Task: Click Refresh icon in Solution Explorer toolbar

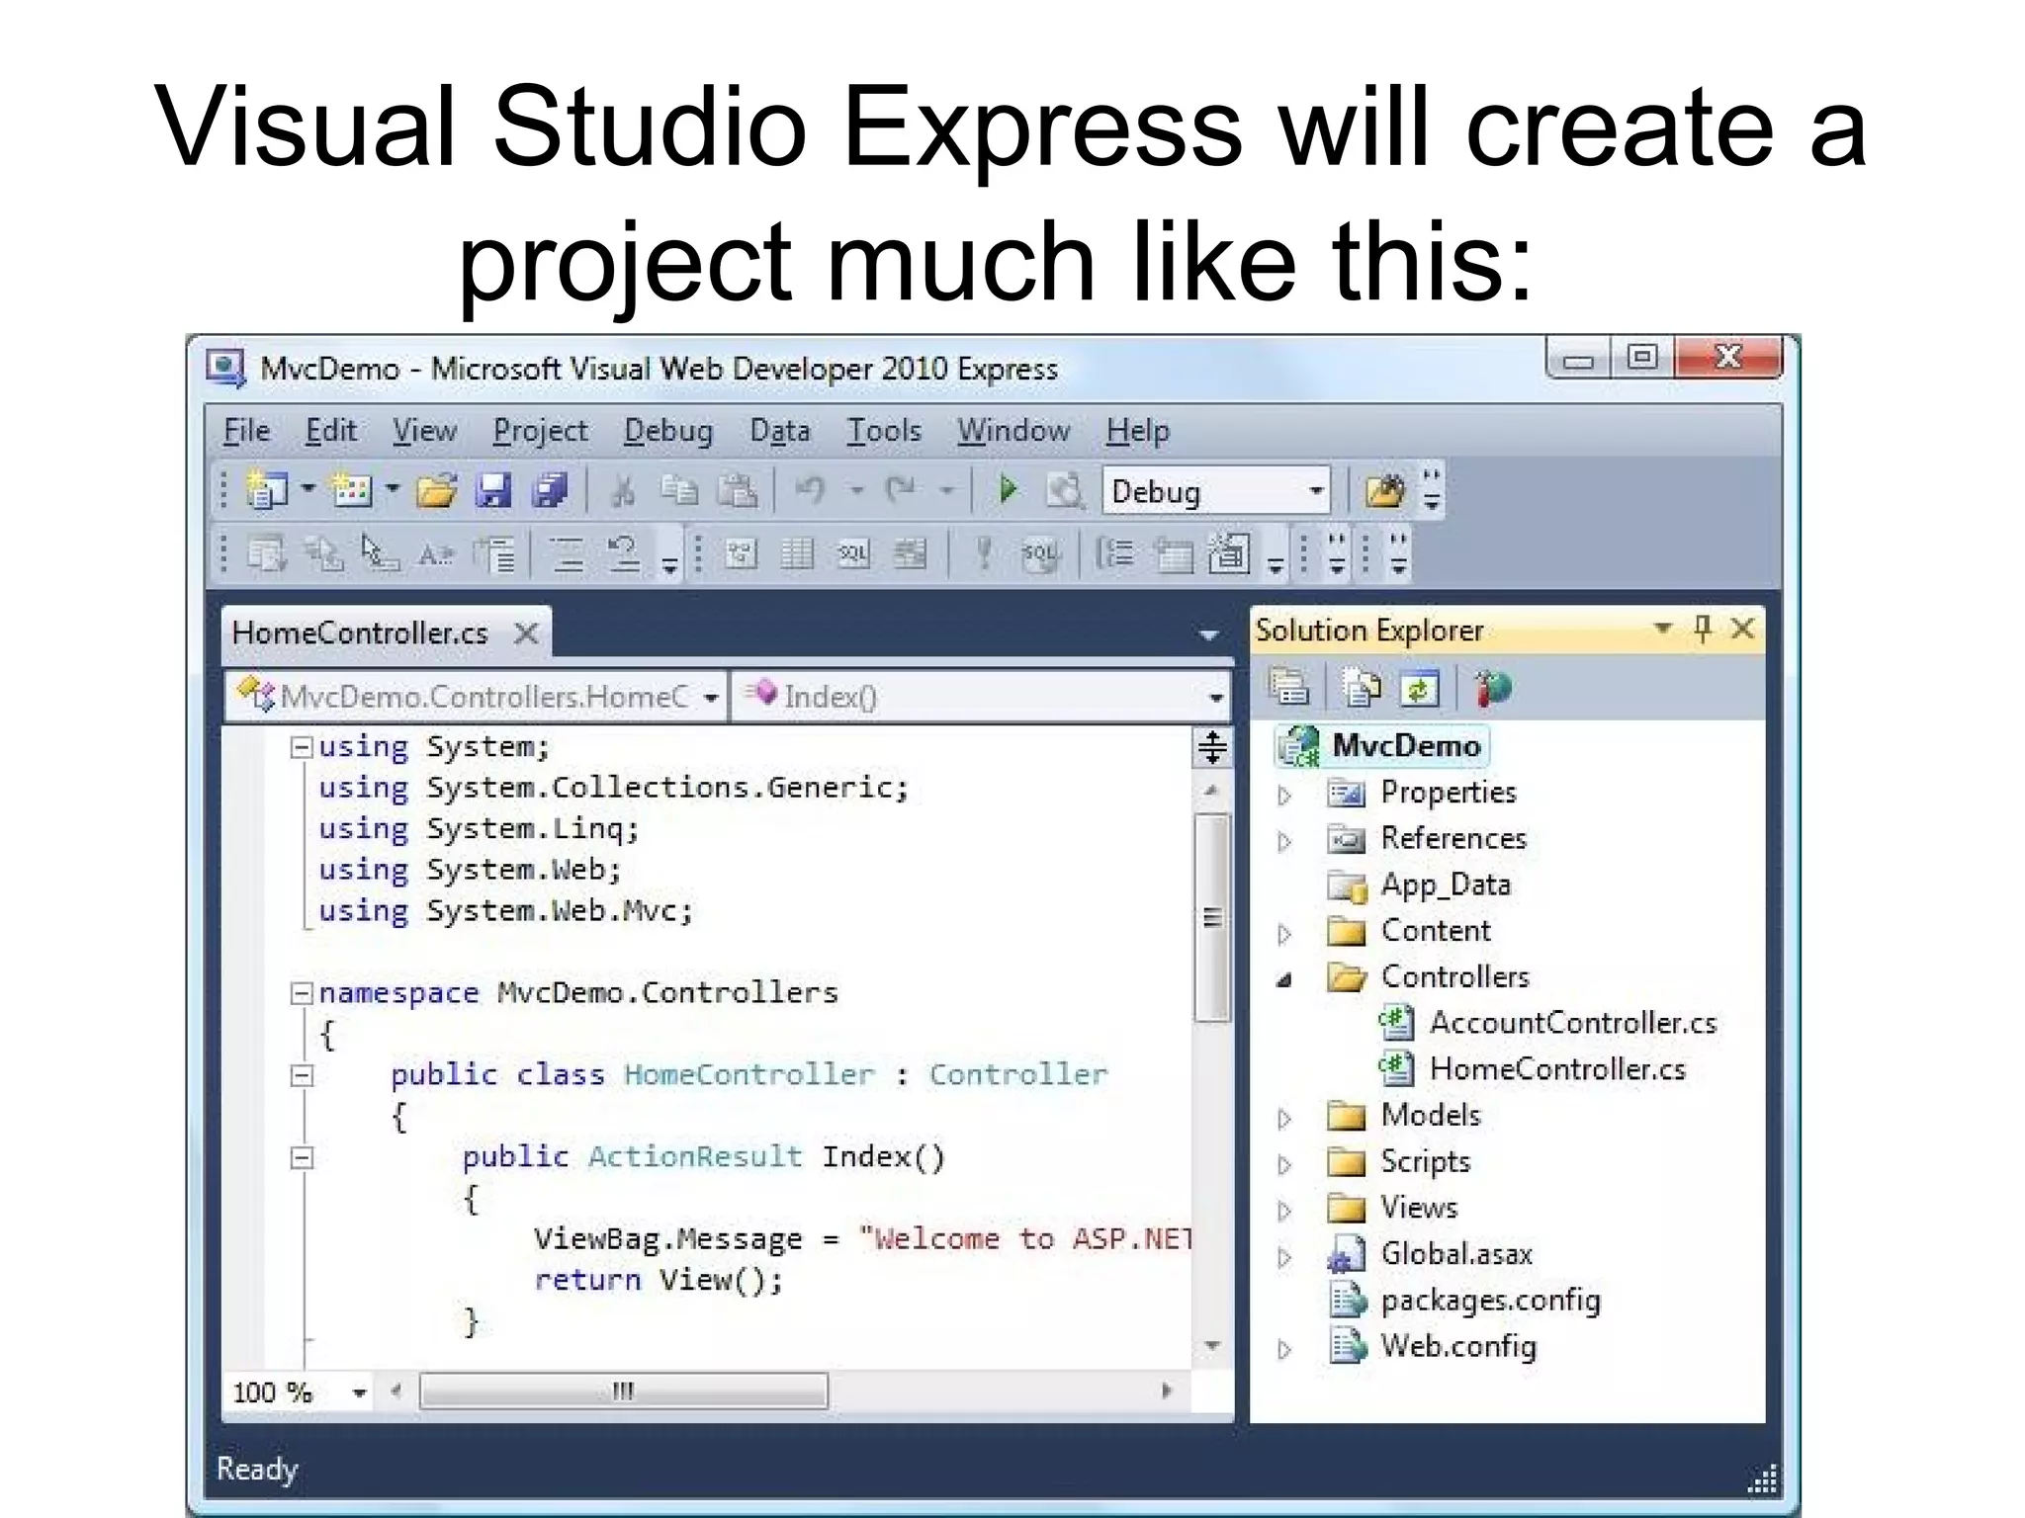Action: tap(1420, 689)
